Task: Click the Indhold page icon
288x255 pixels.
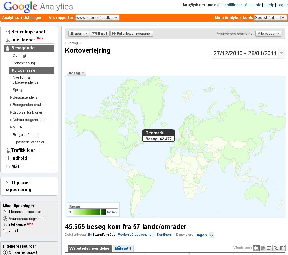Action: click(7, 158)
